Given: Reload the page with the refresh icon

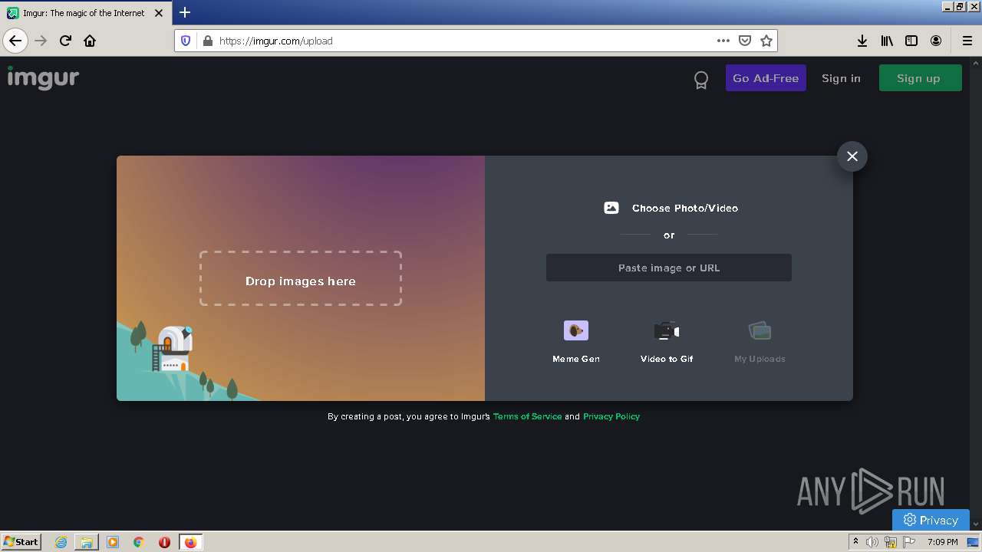Looking at the screenshot, I should (65, 41).
